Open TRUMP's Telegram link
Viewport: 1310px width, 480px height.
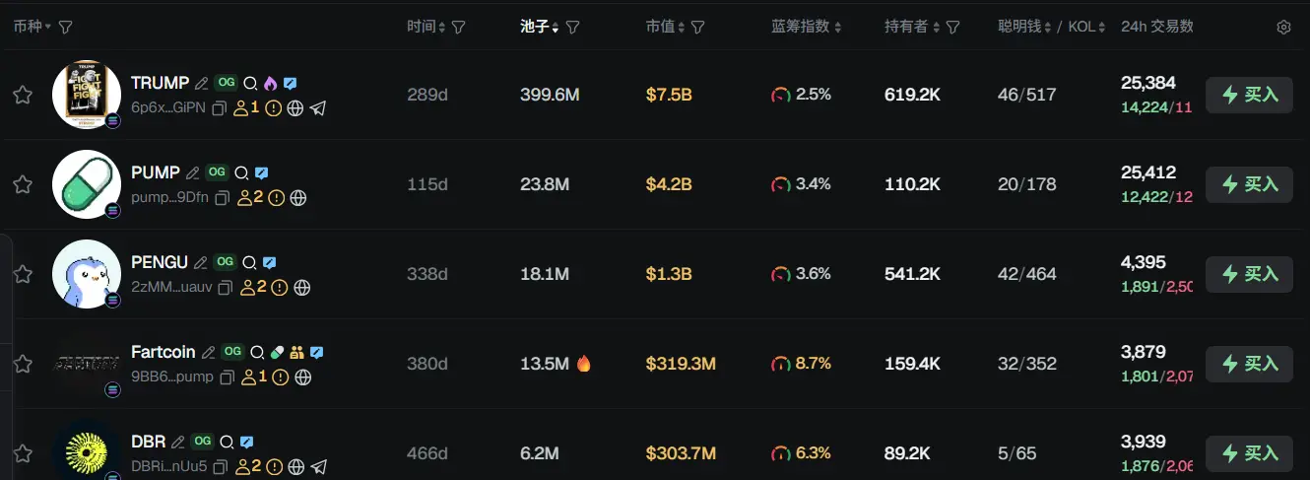point(318,108)
